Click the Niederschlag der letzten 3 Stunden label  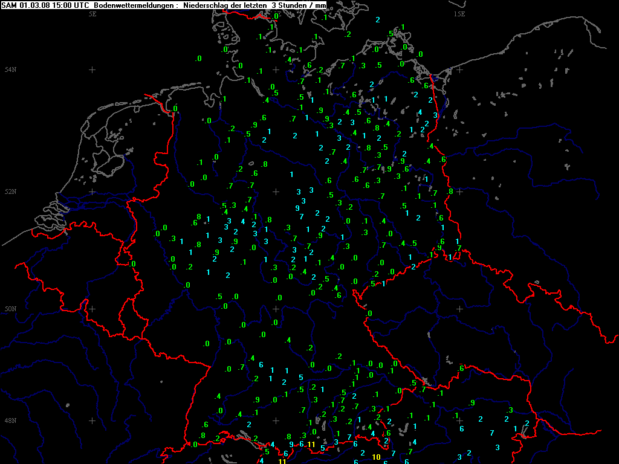[241, 5]
